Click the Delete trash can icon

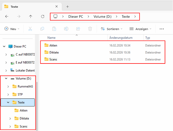pos(90,29)
